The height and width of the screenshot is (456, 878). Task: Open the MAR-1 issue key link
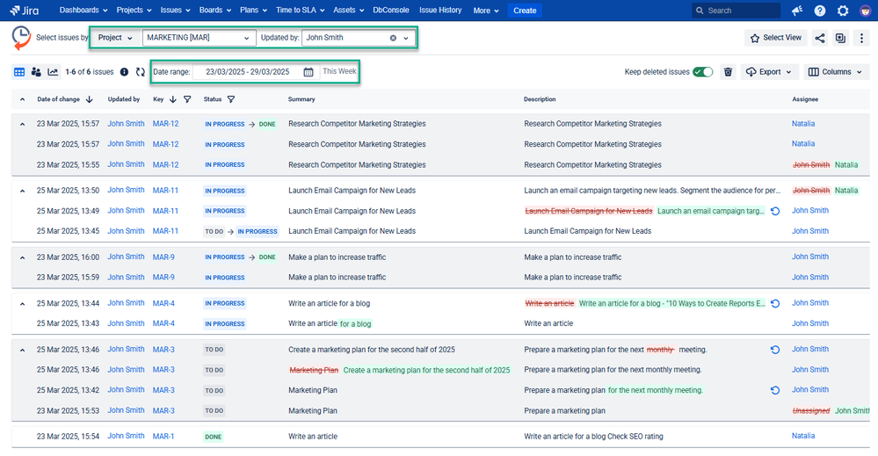(163, 436)
